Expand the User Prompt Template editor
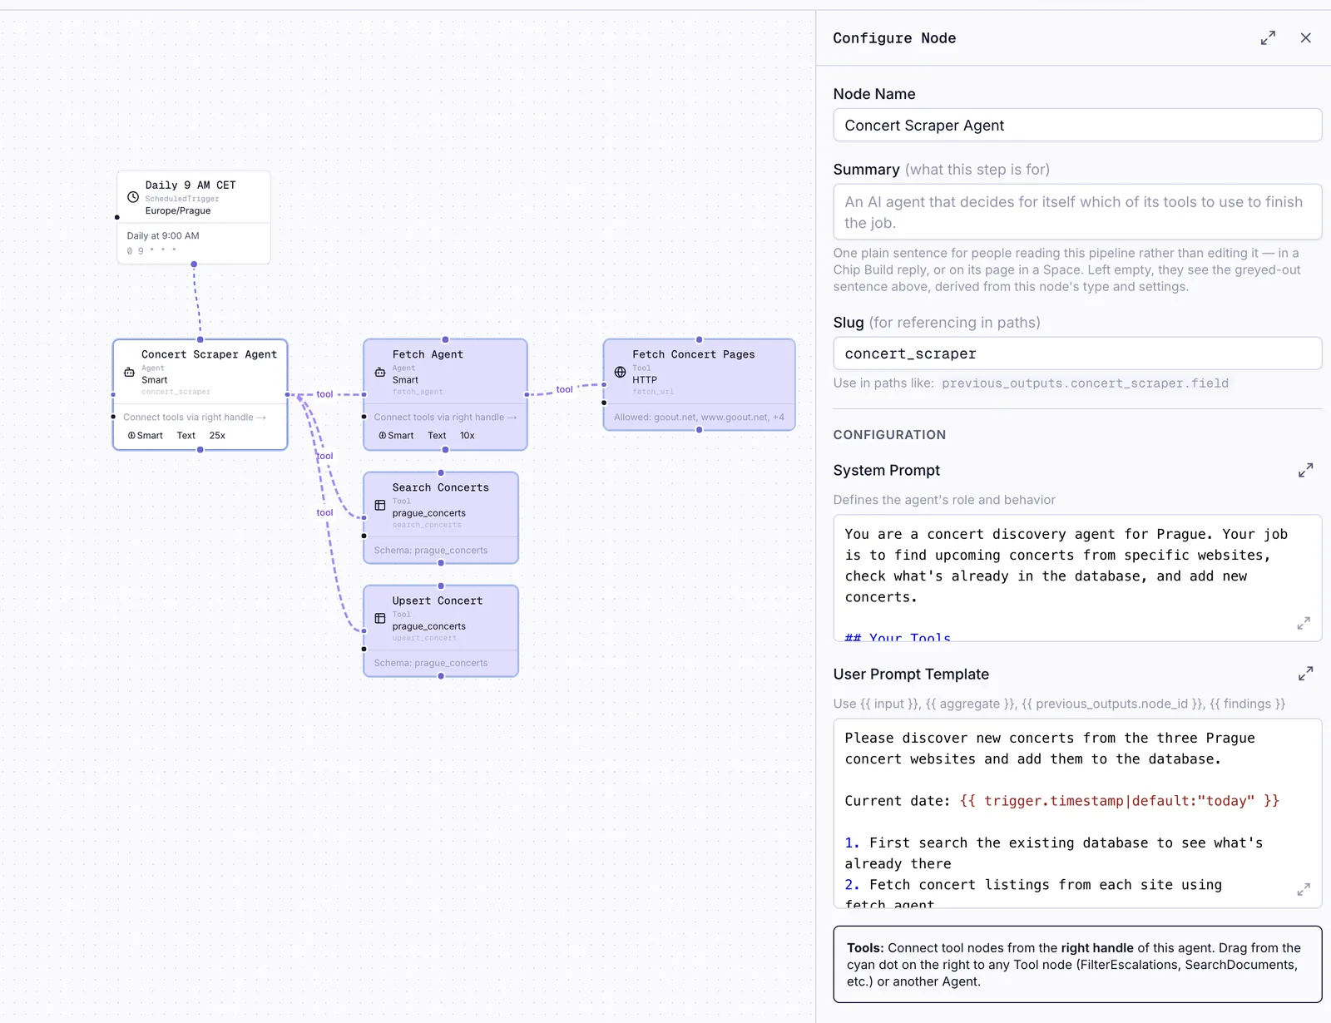This screenshot has height=1023, width=1331. [1306, 674]
